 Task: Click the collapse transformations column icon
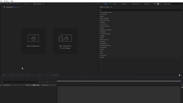tap(29, 85)
